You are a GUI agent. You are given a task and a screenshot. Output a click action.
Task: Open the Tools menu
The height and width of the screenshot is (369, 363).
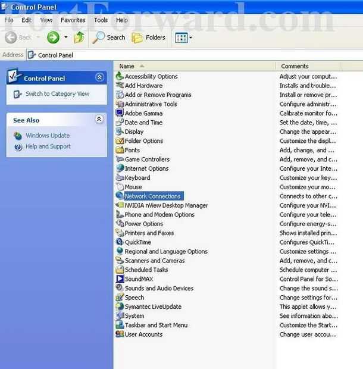tap(101, 20)
